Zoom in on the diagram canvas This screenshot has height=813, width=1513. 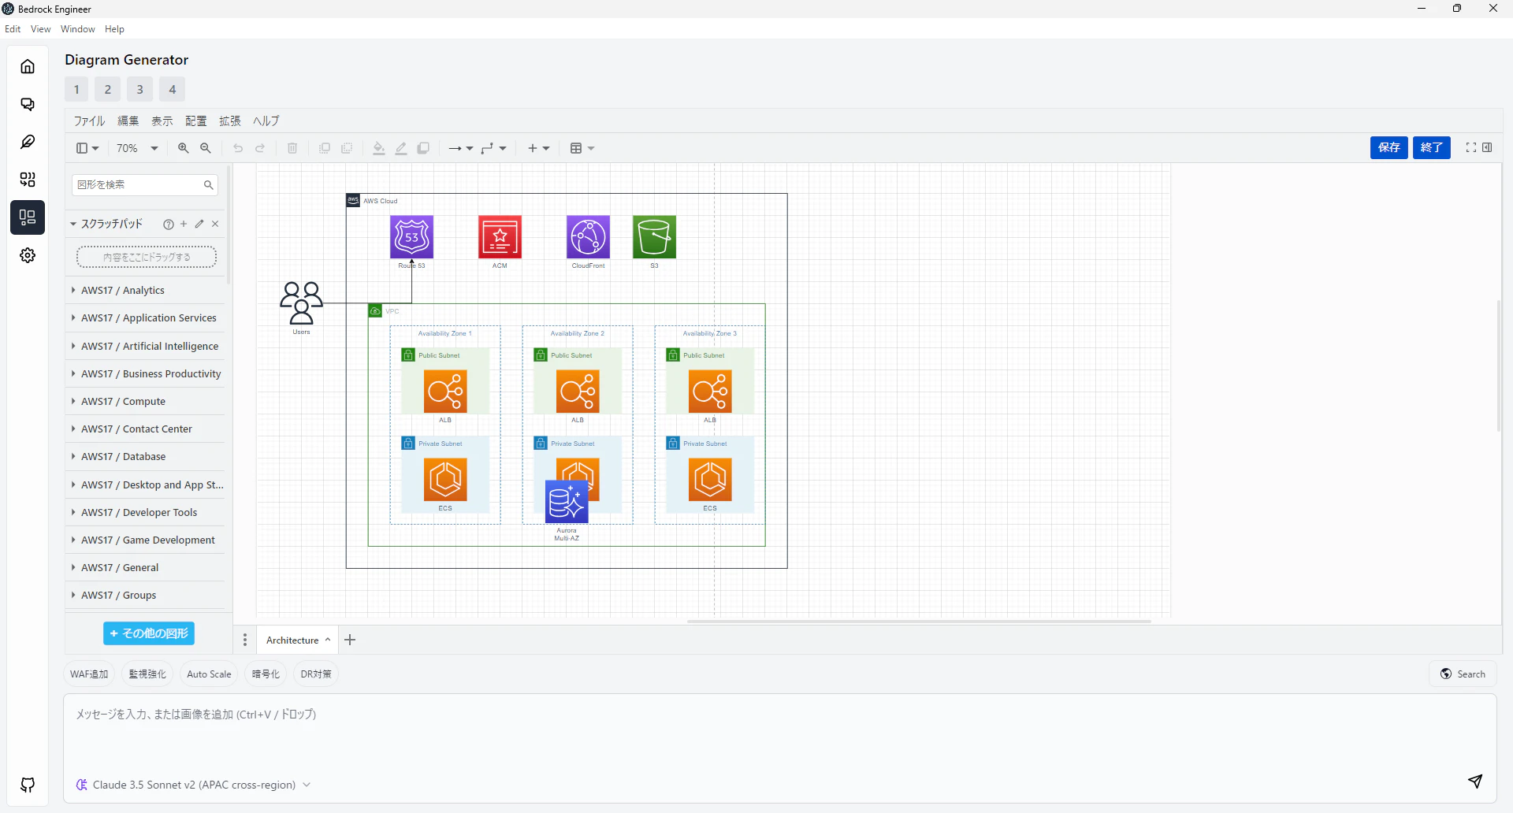point(184,148)
